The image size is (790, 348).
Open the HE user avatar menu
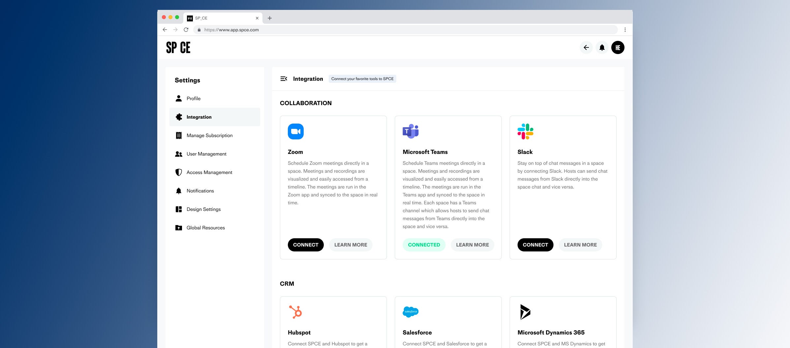click(x=618, y=47)
